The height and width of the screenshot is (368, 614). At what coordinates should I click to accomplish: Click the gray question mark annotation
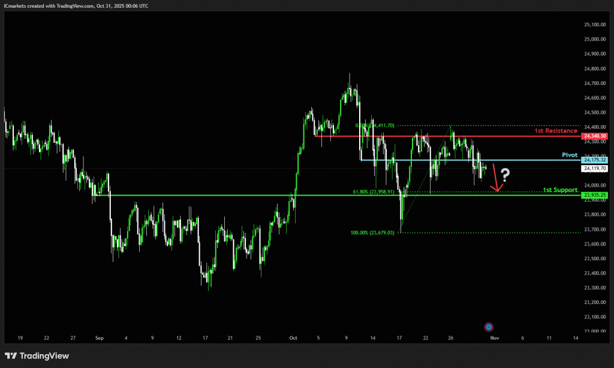click(x=505, y=175)
